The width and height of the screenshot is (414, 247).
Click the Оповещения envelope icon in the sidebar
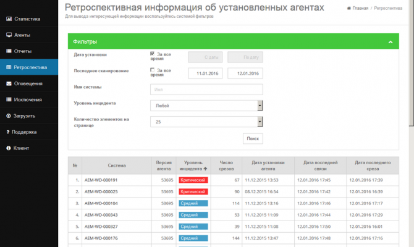tap(9, 83)
